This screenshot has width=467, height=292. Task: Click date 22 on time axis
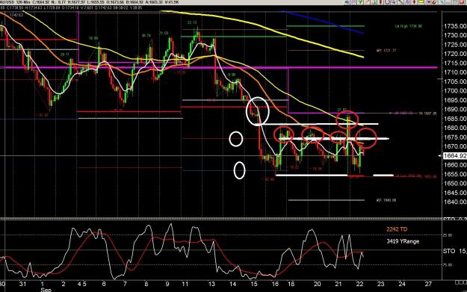tap(359, 284)
